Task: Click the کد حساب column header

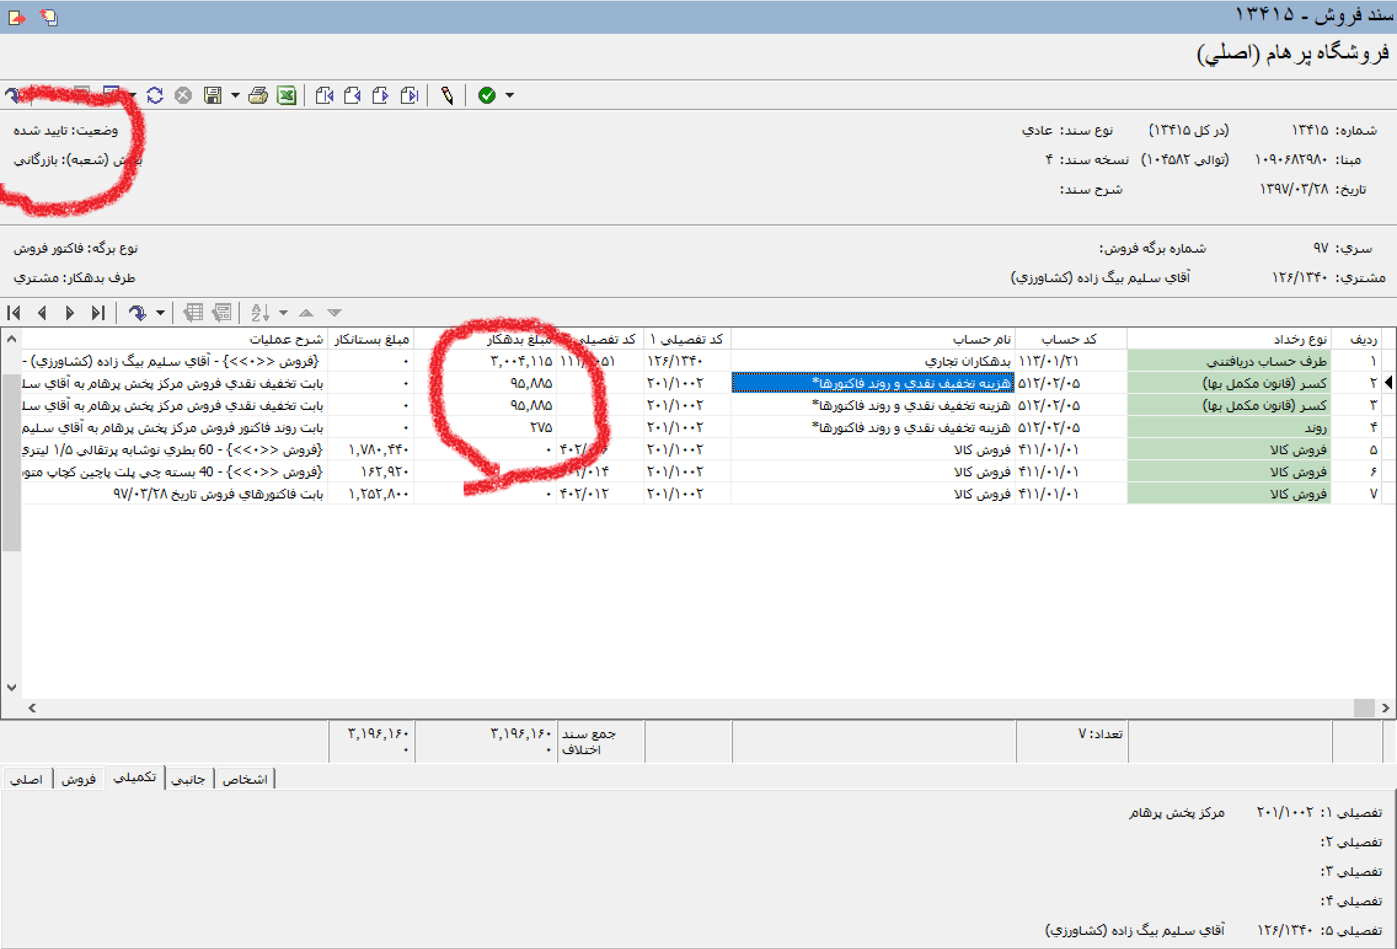Action: pos(1070,339)
